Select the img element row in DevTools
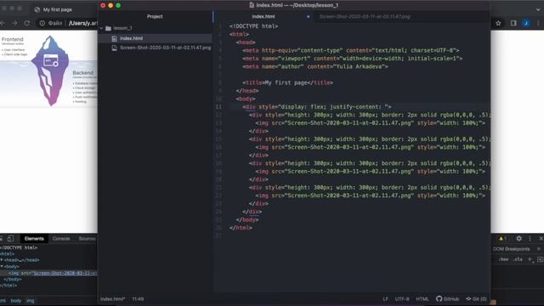Image resolution: width=544 pixels, height=306 pixels. pos(48,273)
